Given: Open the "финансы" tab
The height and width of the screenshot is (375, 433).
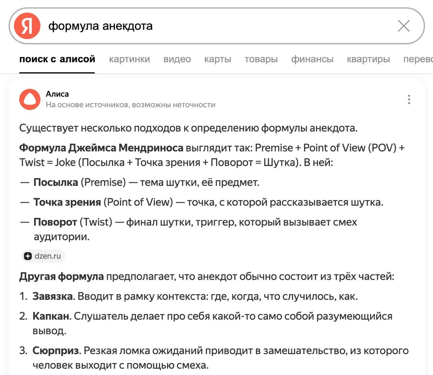Looking at the screenshot, I should [312, 59].
